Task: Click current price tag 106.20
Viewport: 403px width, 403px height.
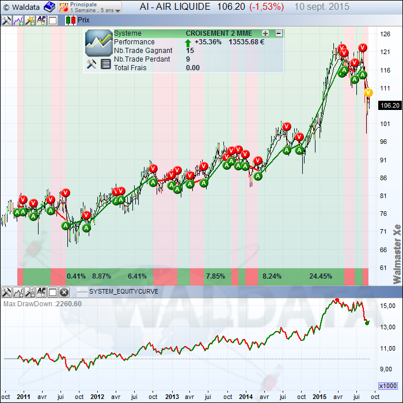Action: pyautogui.click(x=390, y=105)
